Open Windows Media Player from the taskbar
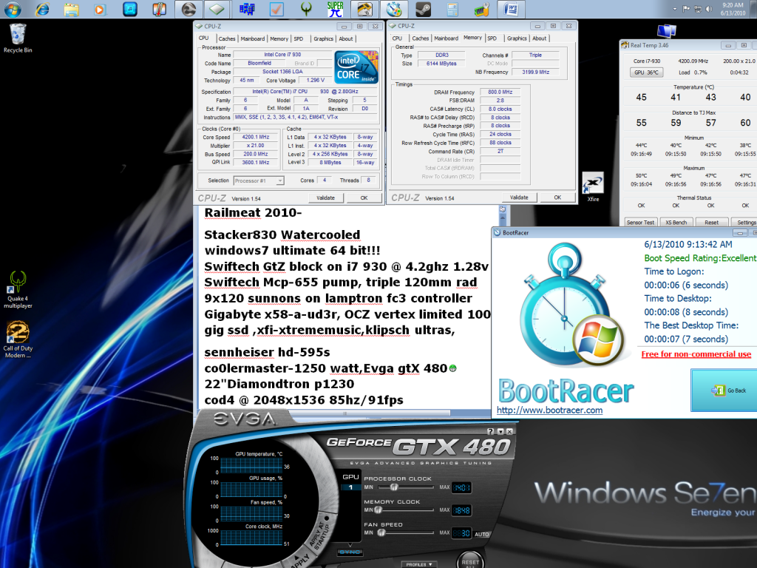This screenshot has height=568, width=757. [100, 9]
